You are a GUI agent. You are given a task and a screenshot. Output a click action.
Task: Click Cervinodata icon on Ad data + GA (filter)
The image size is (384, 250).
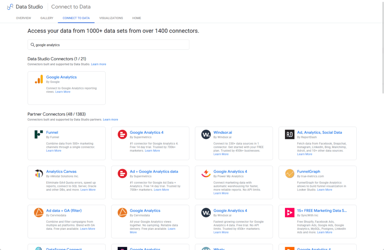(x=39, y=212)
